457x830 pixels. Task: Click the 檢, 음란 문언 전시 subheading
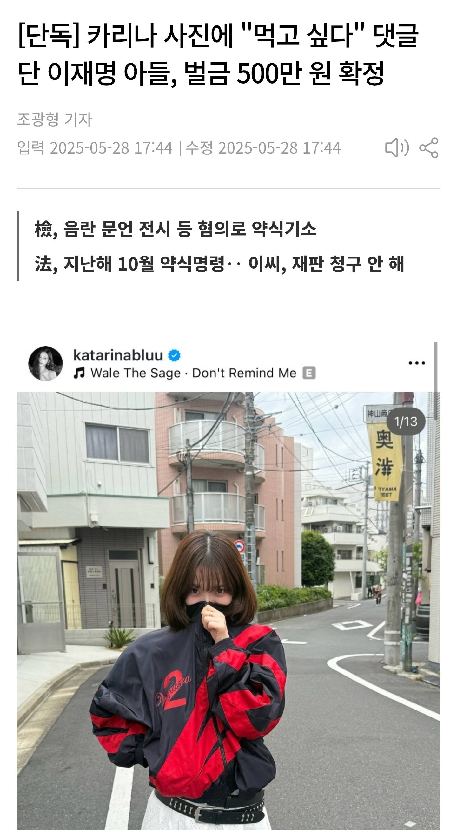[176, 229]
